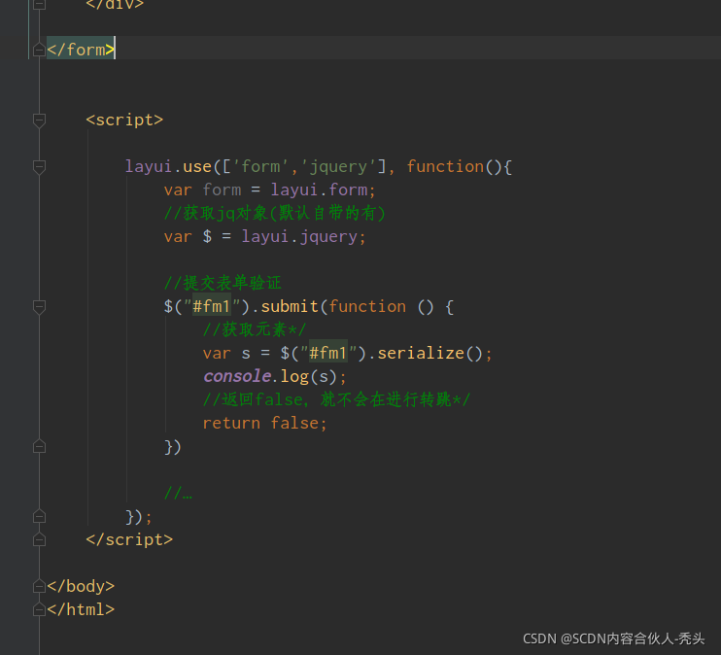The image size is (721, 655).
Task: Place cursor in "var $ = layui.jquery;"
Action: click(265, 237)
